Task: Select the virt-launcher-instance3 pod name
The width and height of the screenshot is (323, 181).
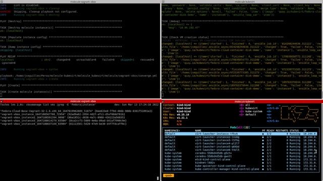Action: 217,140
